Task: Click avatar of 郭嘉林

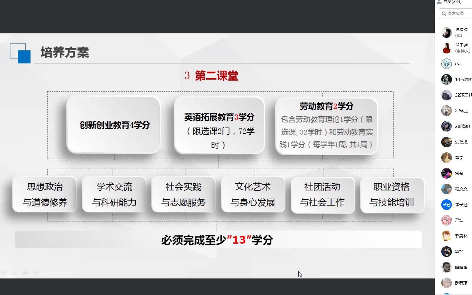Action: point(447,236)
